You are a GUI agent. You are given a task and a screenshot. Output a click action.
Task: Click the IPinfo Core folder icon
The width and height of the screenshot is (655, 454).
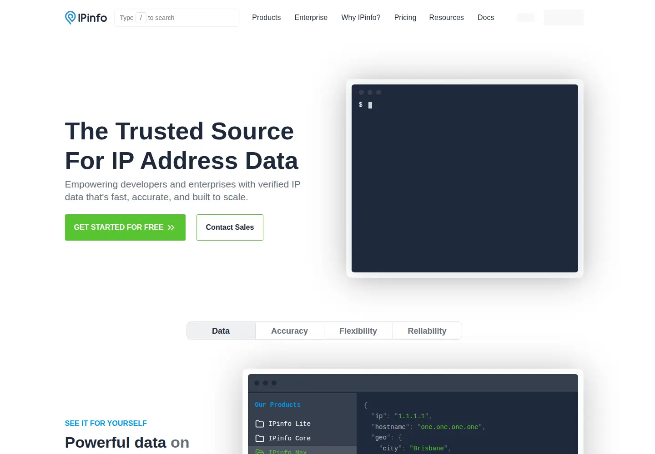click(x=260, y=438)
